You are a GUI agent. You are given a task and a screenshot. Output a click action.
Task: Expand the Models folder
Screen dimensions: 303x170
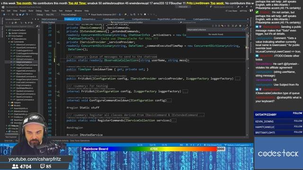pos(9,106)
